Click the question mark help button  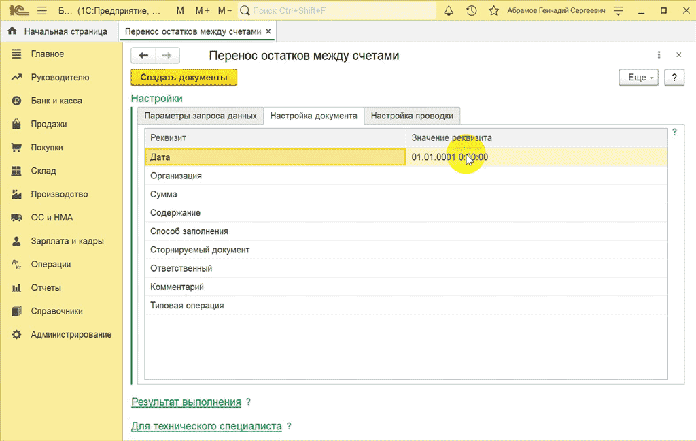tap(674, 78)
